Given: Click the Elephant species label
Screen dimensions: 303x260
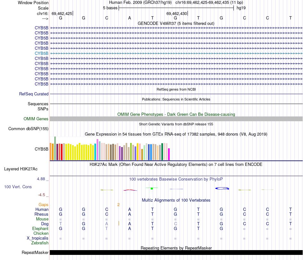Looking at the screenshot, I should 40,228.
